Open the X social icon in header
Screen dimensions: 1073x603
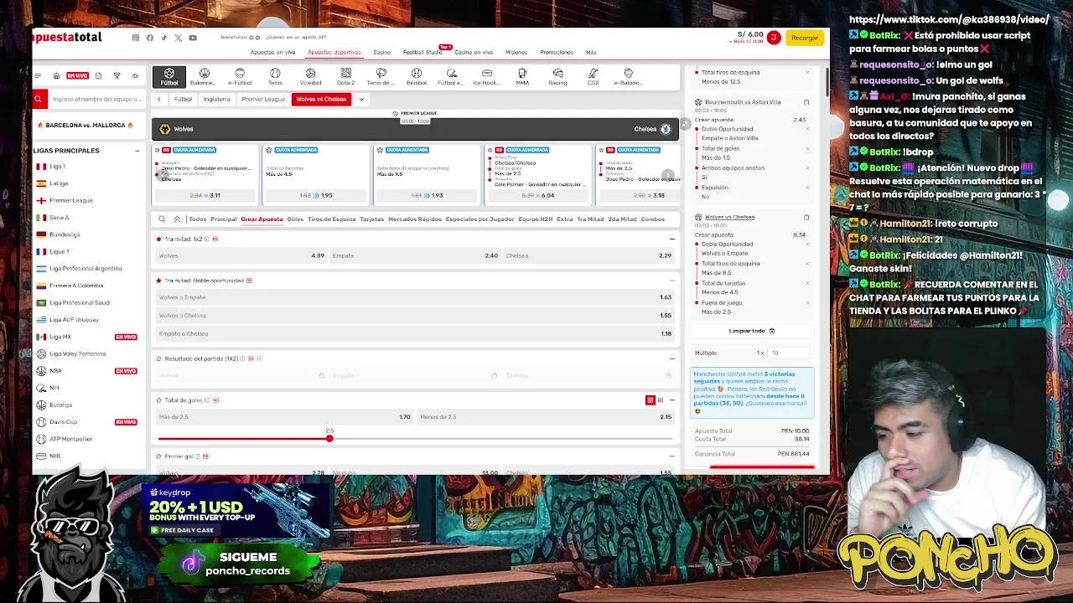click(178, 38)
